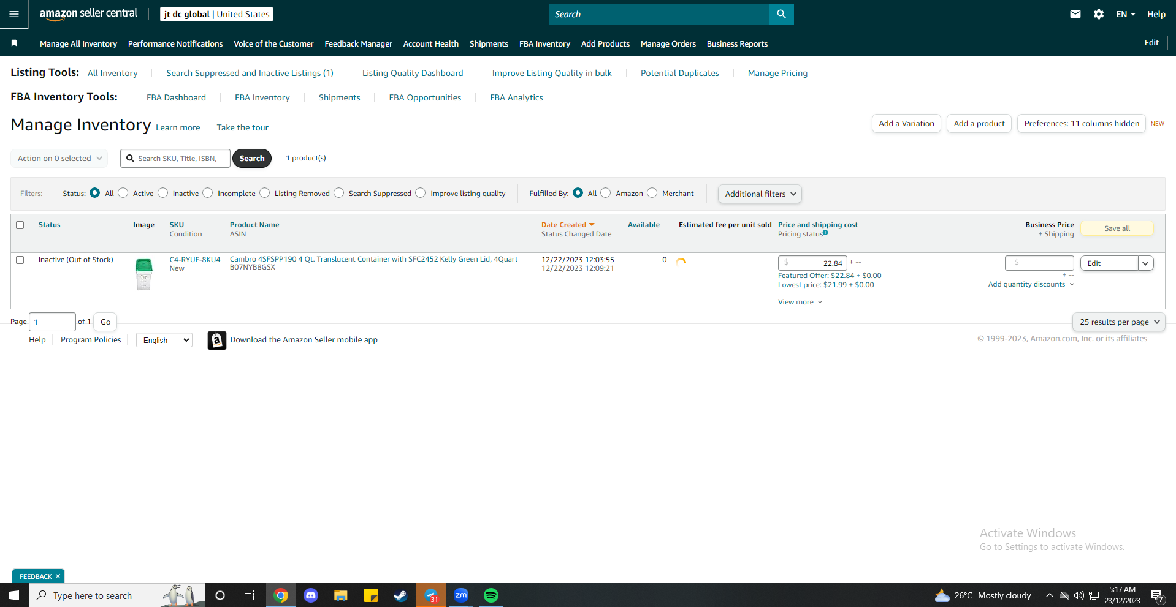Open the Windows notification center icon

(x=1158, y=595)
